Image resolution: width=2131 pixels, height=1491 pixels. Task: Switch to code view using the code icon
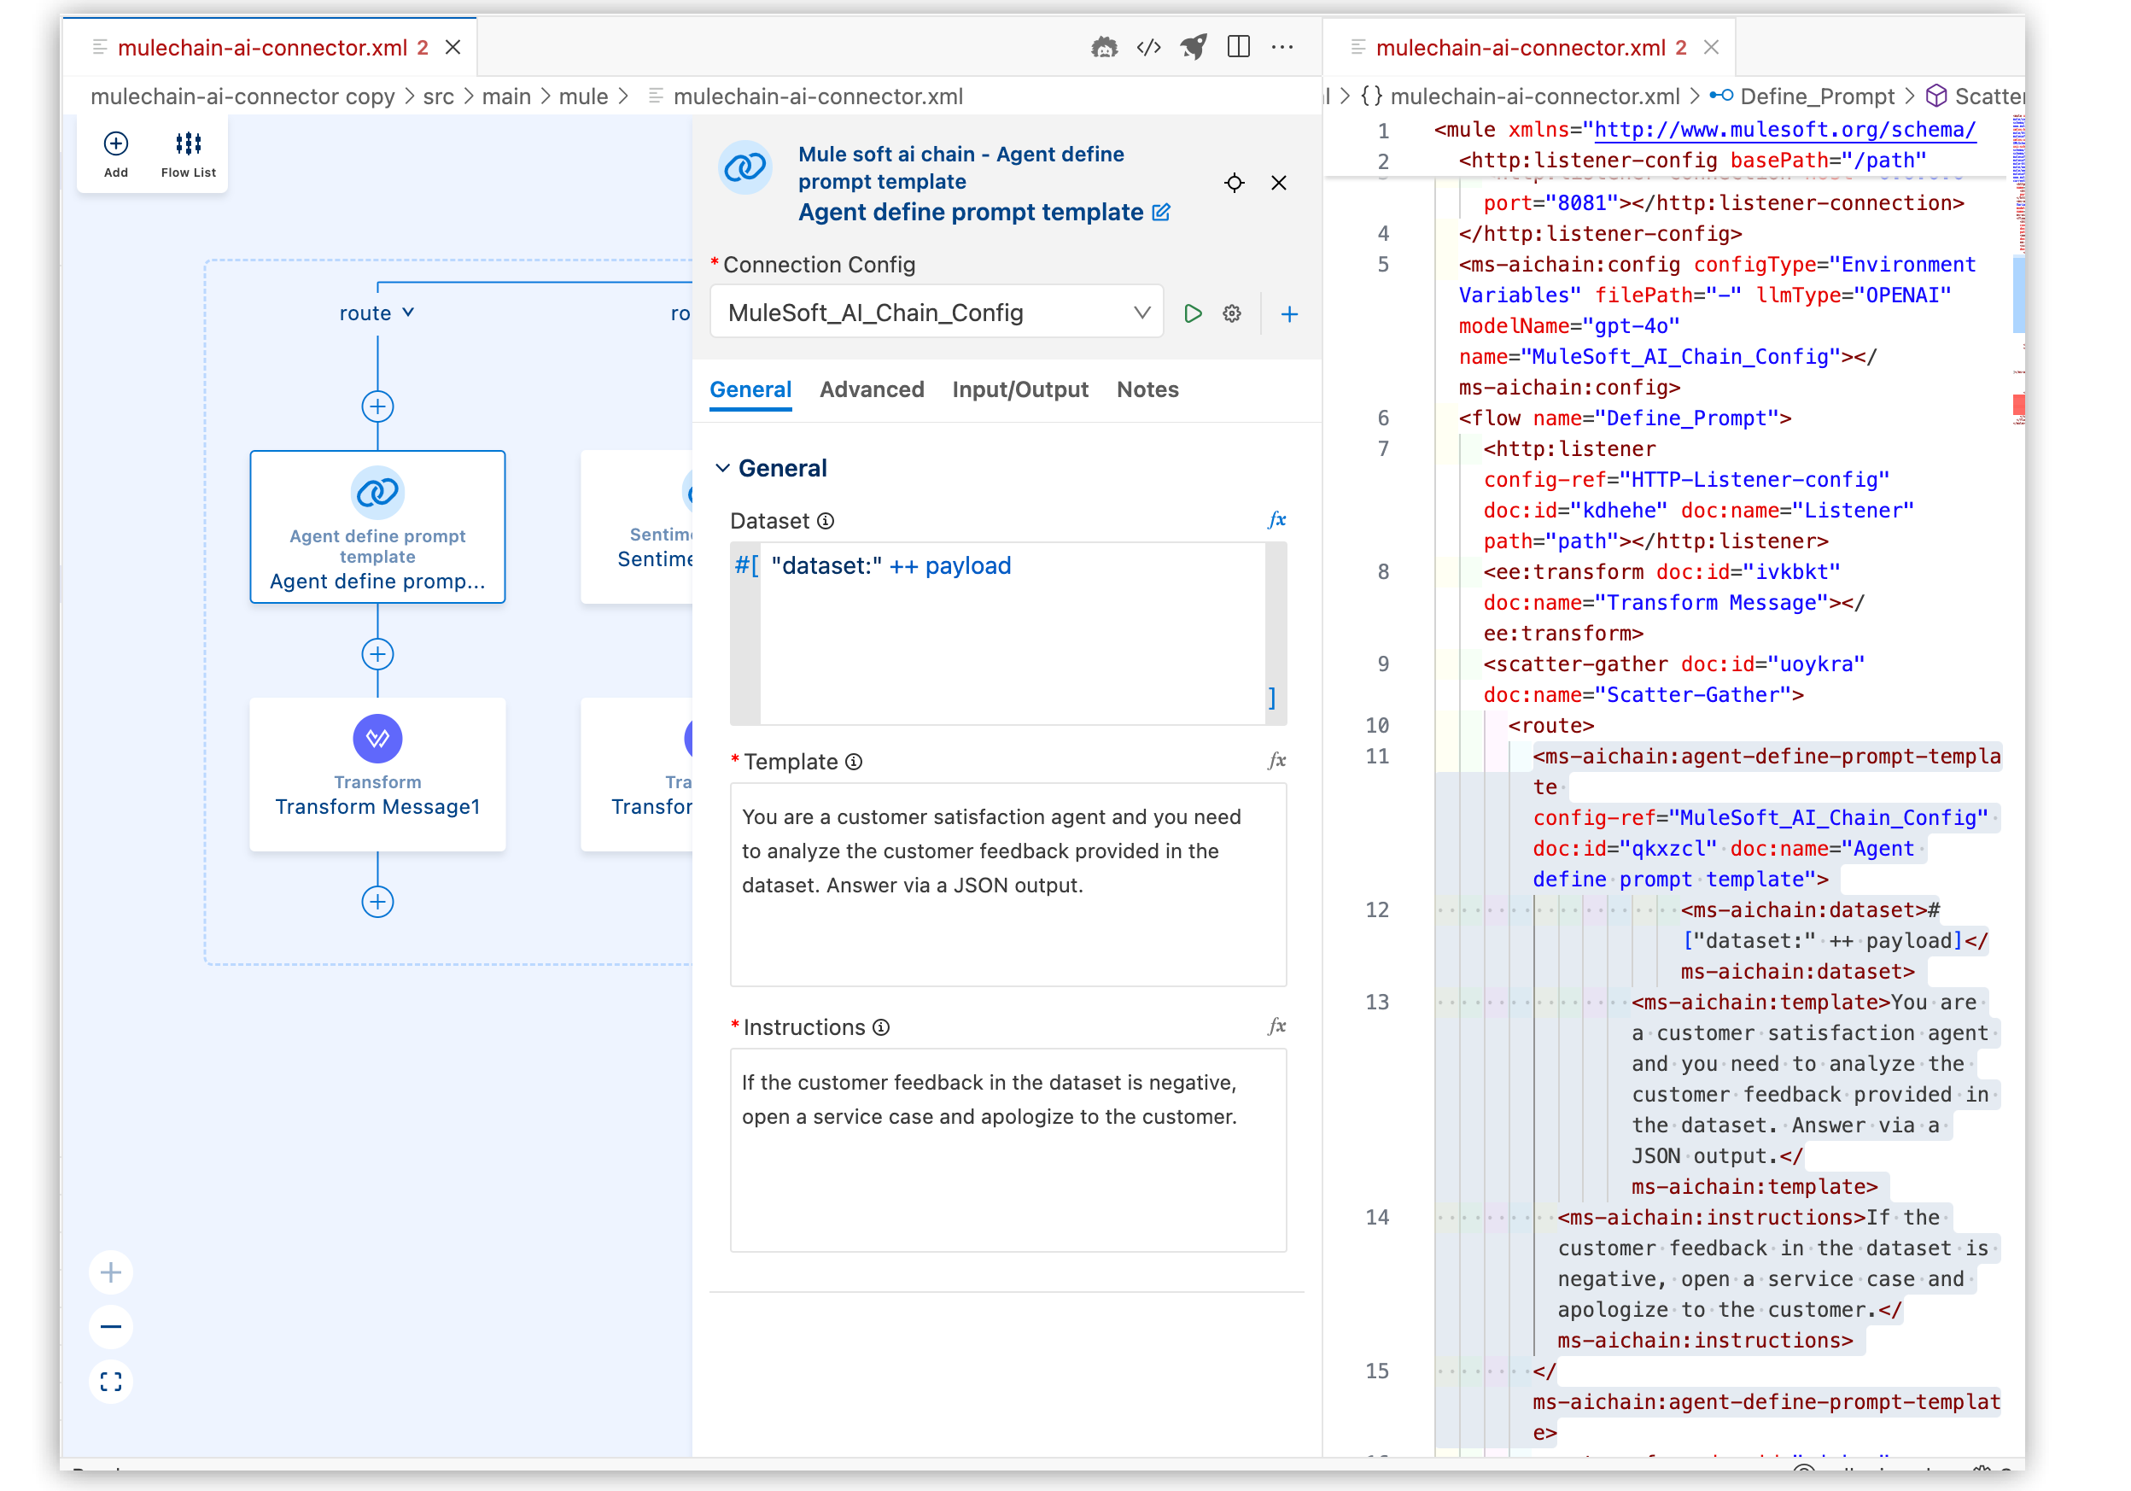click(x=1149, y=46)
